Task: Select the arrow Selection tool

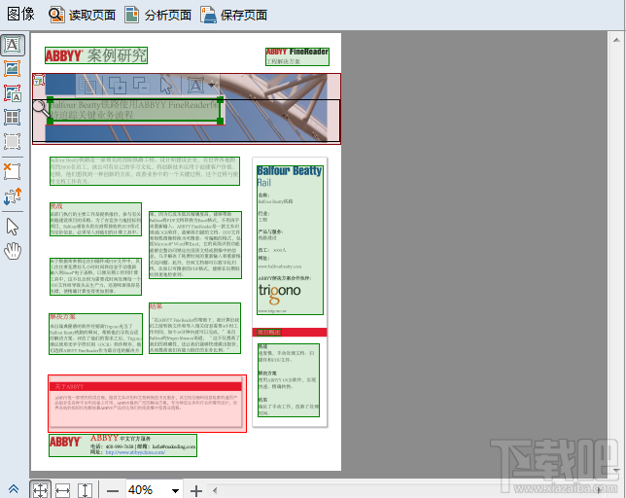Action: [13, 227]
